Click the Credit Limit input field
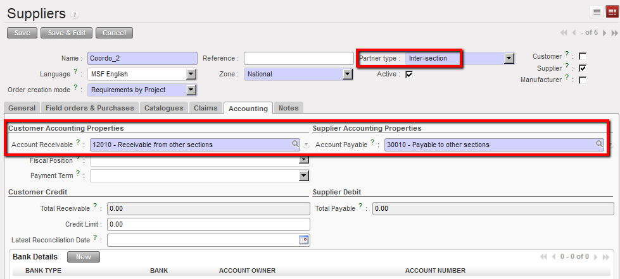Image resolution: width=620 pixels, height=279 pixels. point(208,224)
